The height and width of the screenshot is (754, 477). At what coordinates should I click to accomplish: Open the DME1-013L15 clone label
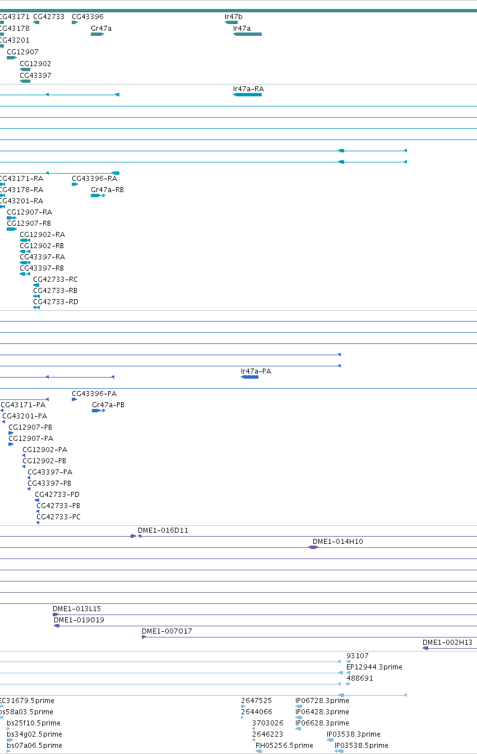(77, 608)
